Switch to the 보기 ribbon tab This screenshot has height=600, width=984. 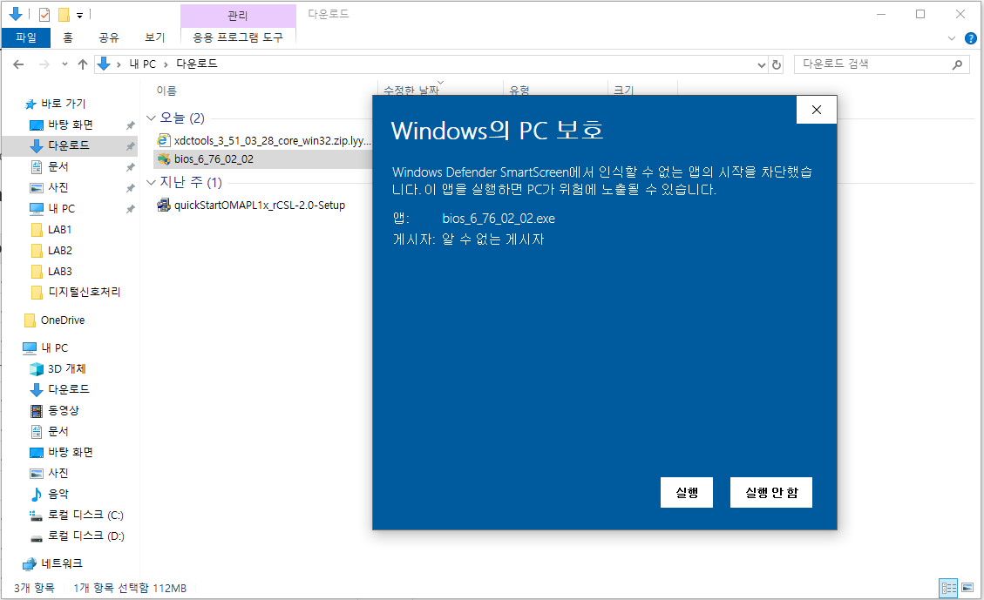tap(154, 37)
